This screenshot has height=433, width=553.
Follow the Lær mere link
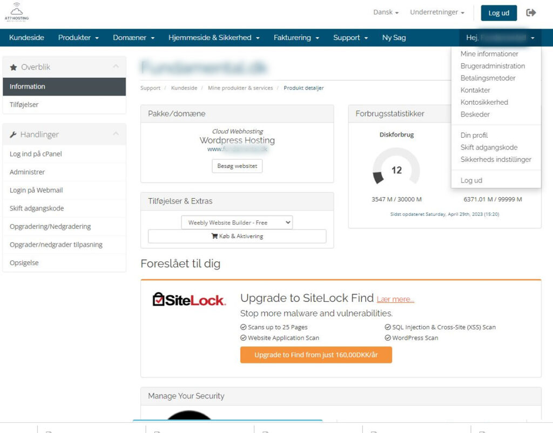395,299
